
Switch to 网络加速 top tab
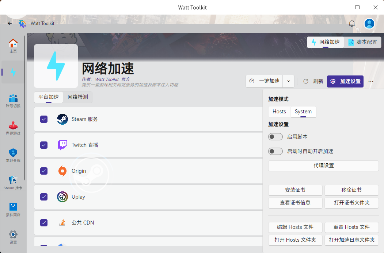point(326,42)
